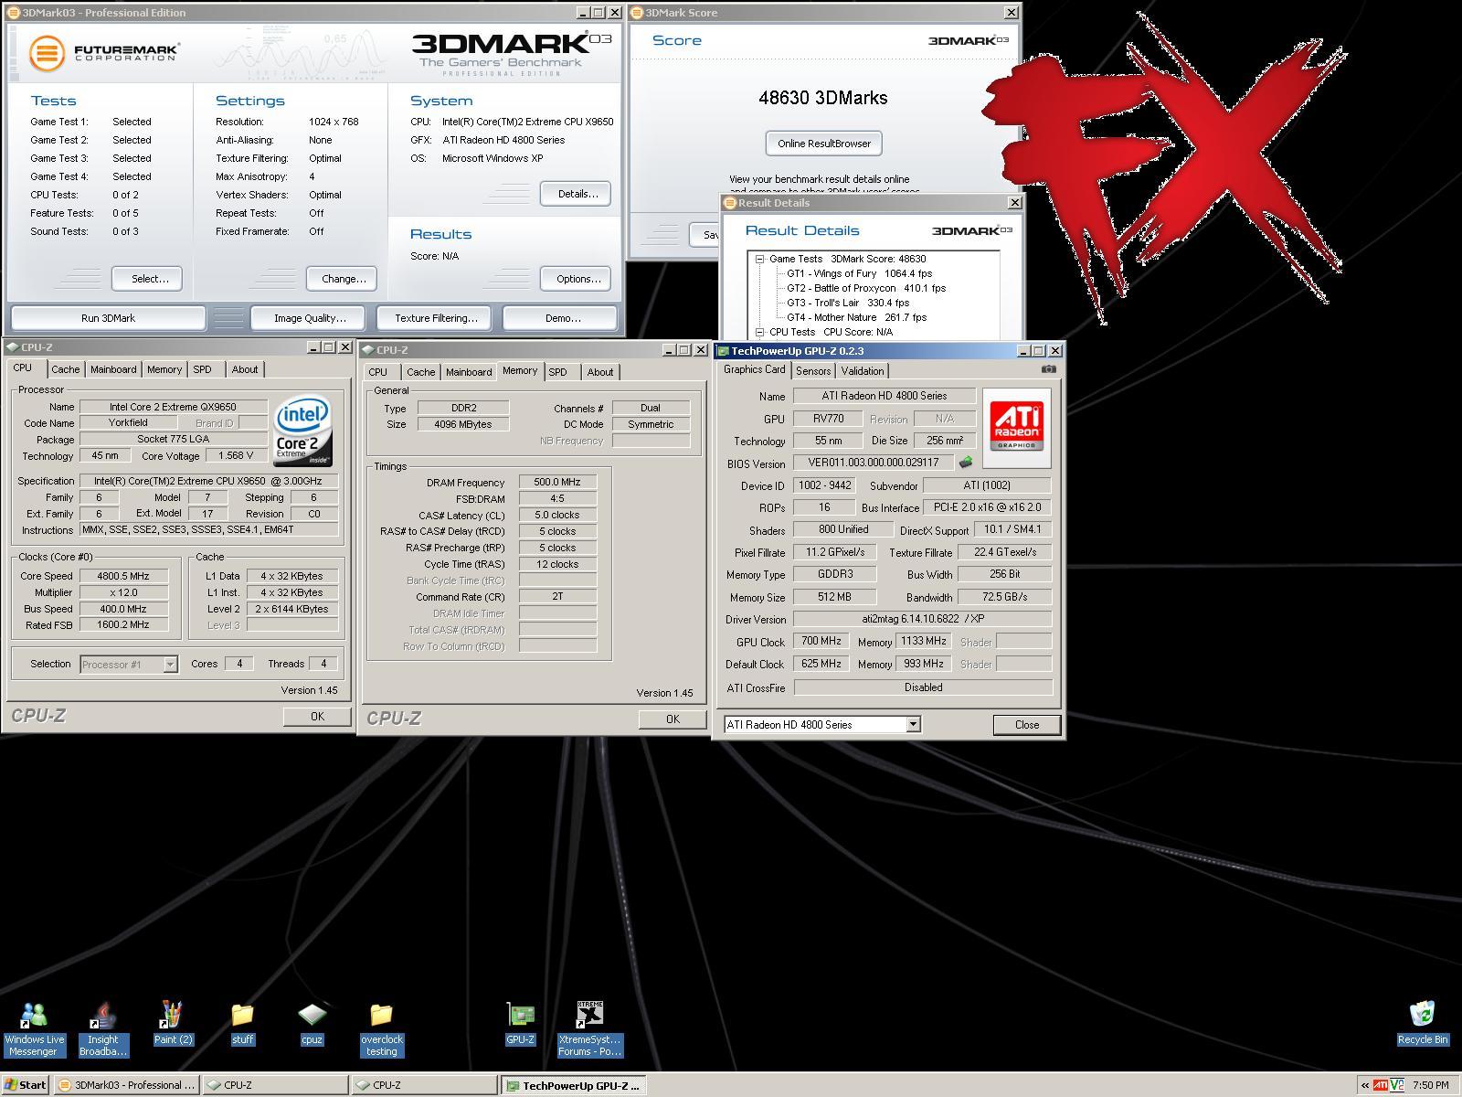Screen dimensions: 1462x1097
Task: Open Windows Live Messenger desktop icon
Action: [x=34, y=1029]
